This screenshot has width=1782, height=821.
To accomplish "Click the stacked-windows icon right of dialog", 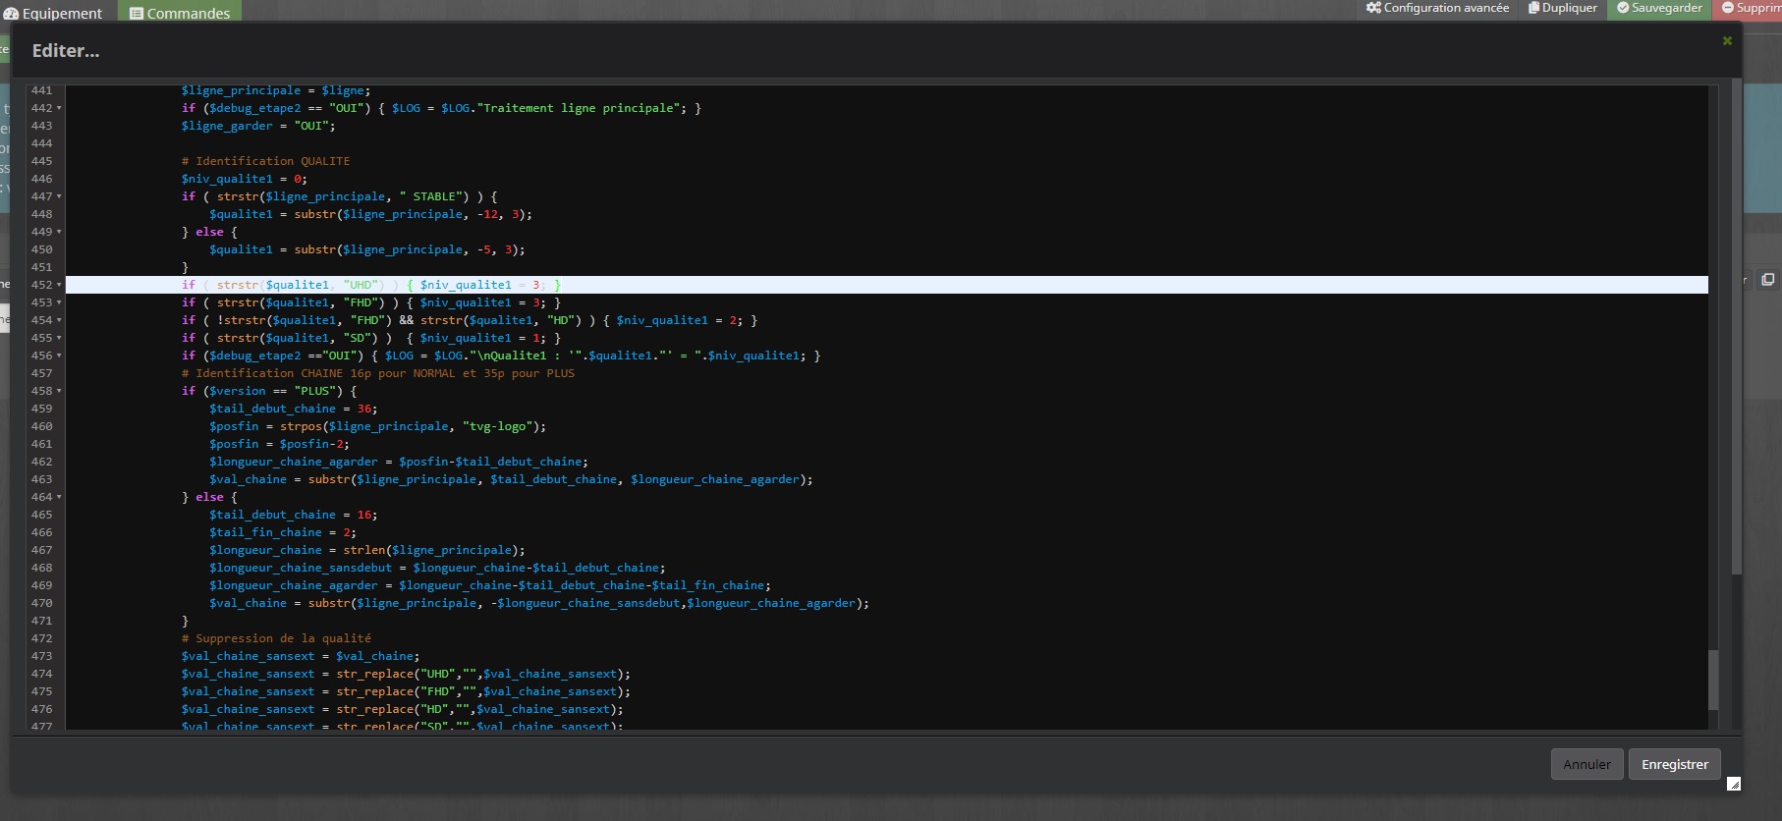I will (x=1767, y=280).
